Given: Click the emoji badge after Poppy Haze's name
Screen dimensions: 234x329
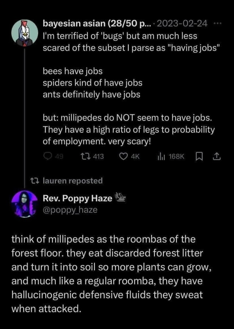Looking at the screenshot, I should [120, 198].
